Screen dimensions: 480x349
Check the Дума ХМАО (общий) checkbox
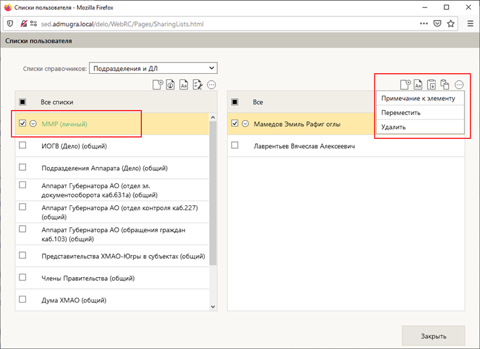(23, 299)
